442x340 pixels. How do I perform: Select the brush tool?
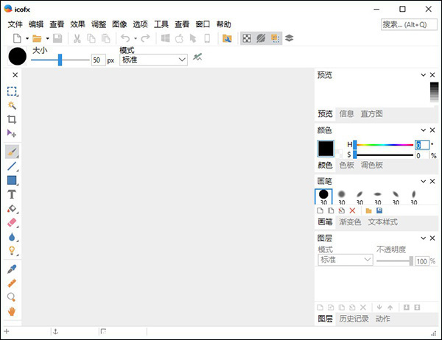(12, 152)
